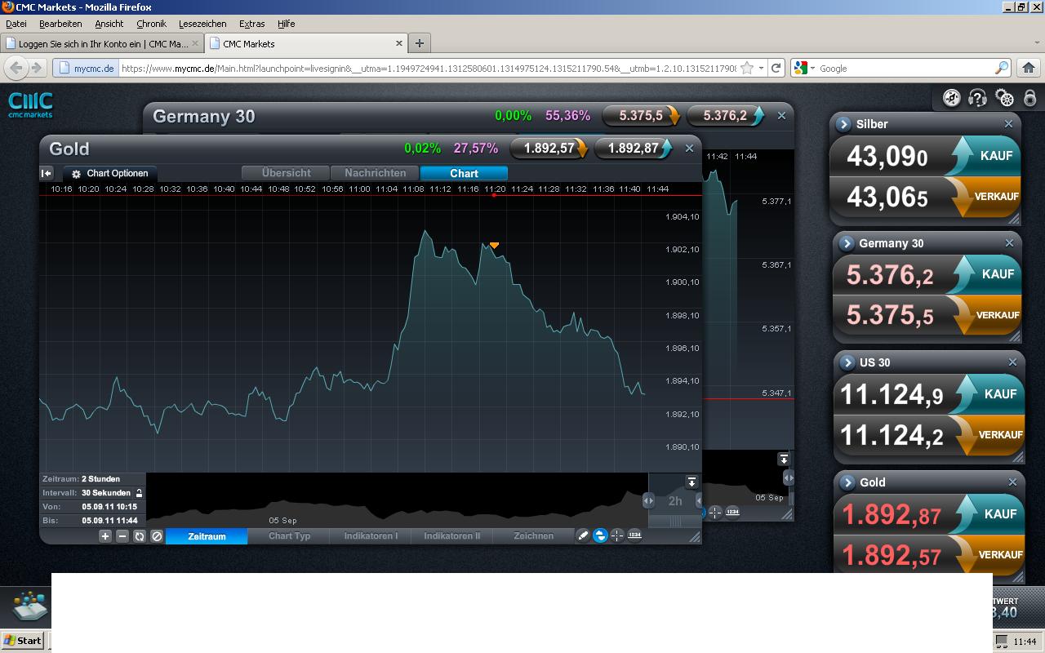The image size is (1045, 653).
Task: Click the Germany 30 chart sell price 5.375,5
Action: (x=642, y=116)
